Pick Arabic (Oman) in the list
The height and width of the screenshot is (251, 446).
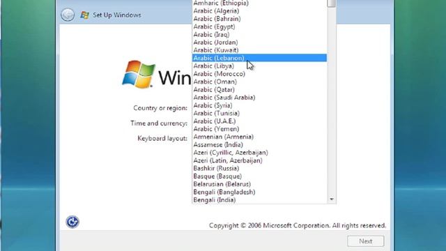(x=259, y=82)
